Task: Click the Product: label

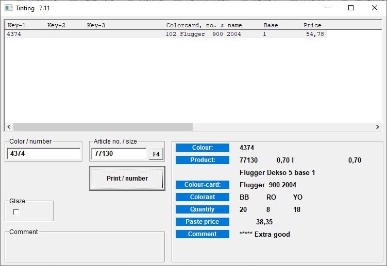Action: click(x=203, y=160)
